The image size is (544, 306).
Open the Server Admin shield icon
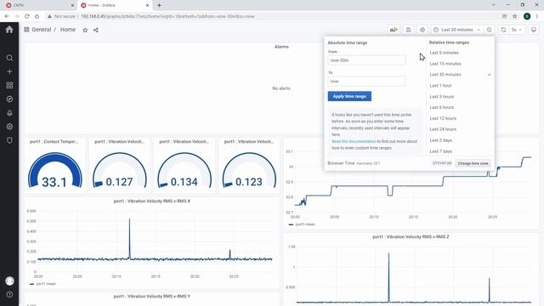pyautogui.click(x=9, y=140)
